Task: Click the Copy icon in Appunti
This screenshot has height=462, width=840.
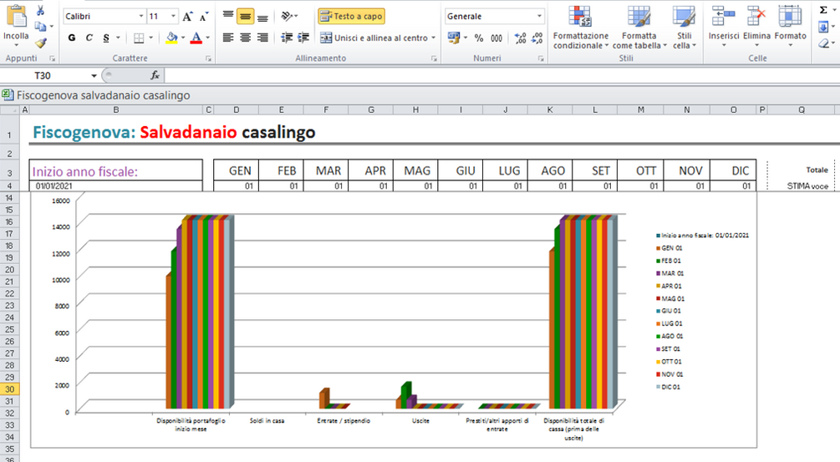Action: pyautogui.click(x=40, y=26)
